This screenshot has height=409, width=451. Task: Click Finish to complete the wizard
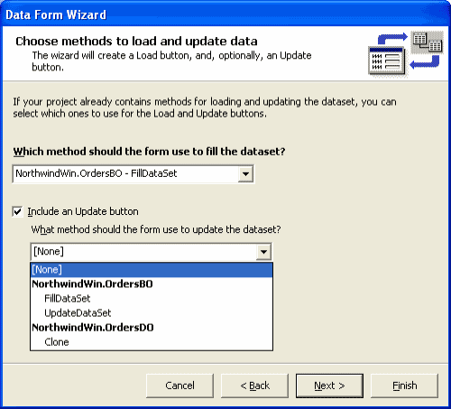pyautogui.click(x=404, y=386)
